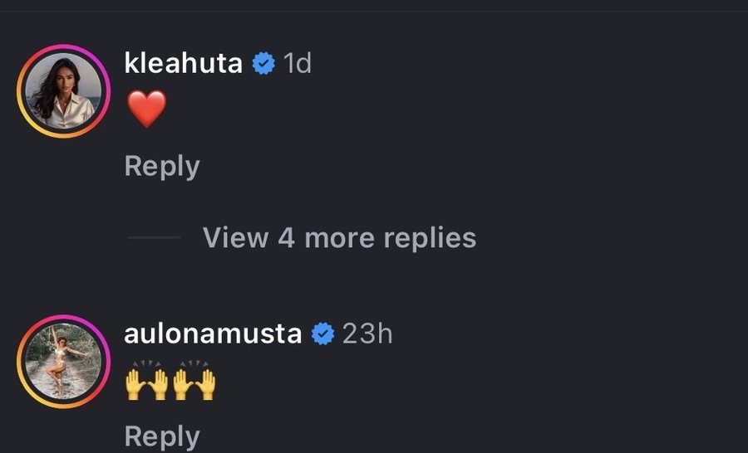Click the first raised hands emoji
This screenshot has height=453, width=748.
tap(146, 381)
